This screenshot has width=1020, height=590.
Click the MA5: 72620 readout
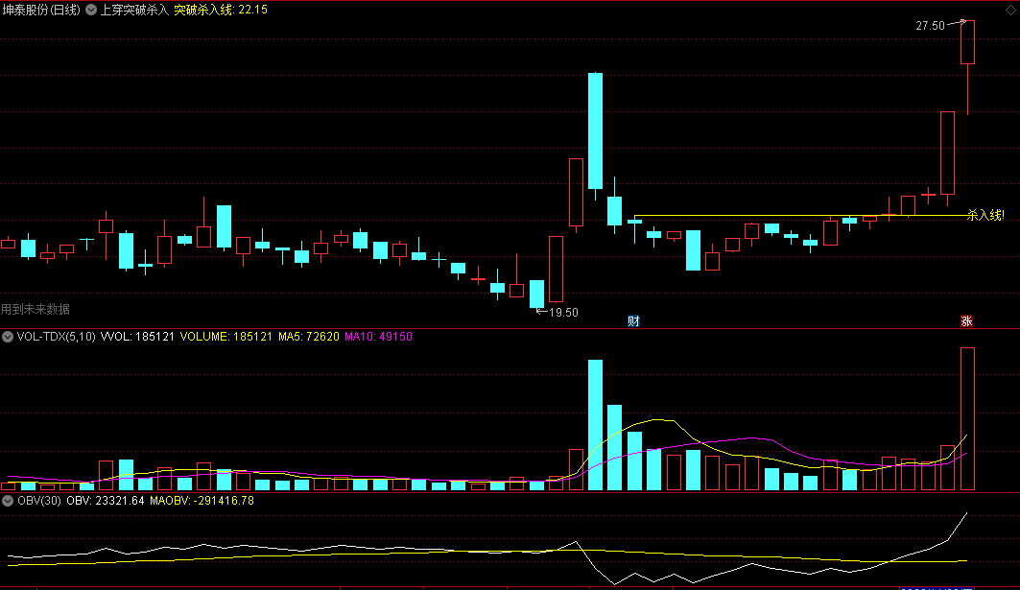(309, 337)
